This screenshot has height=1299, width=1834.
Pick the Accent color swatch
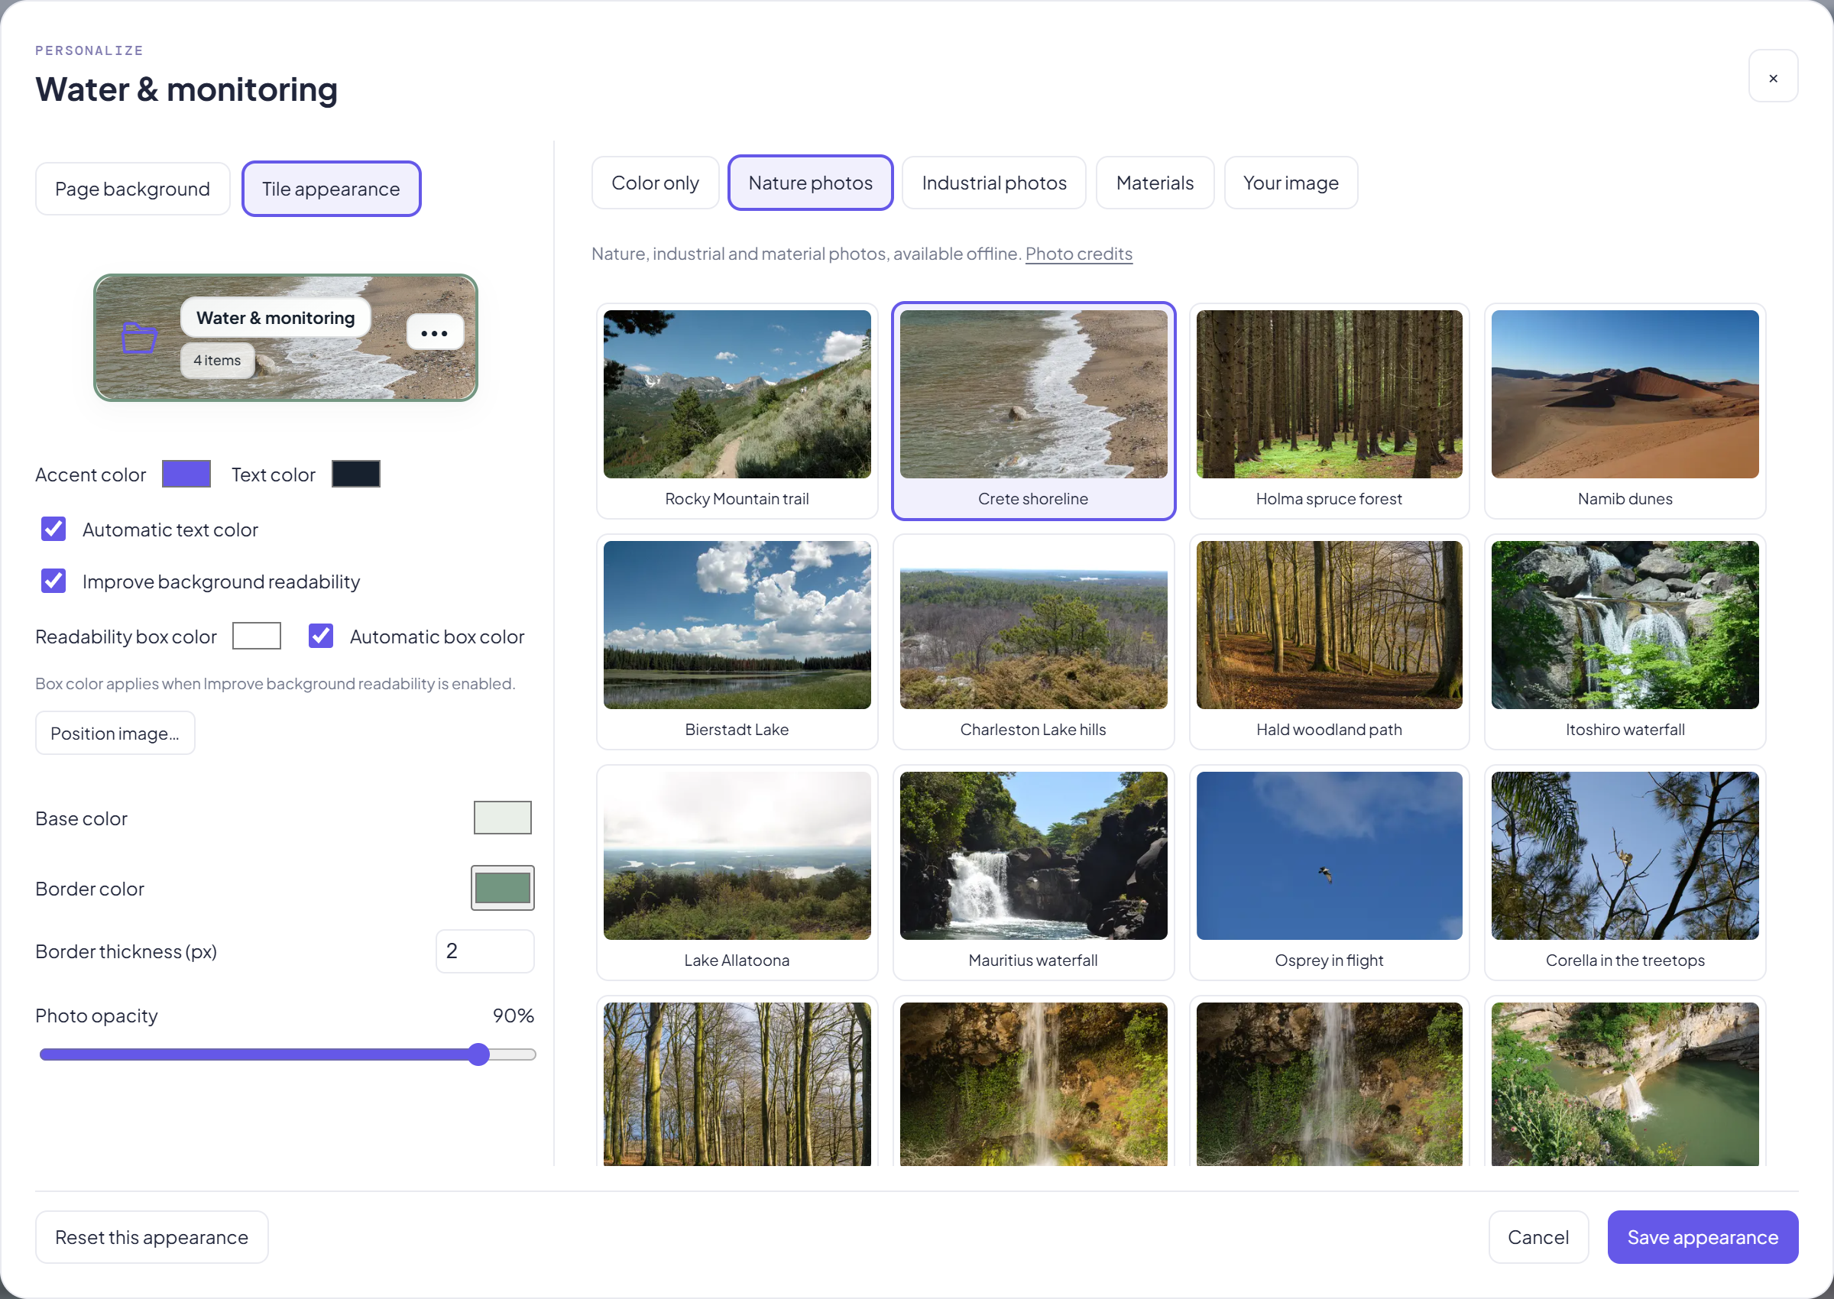[x=186, y=474]
